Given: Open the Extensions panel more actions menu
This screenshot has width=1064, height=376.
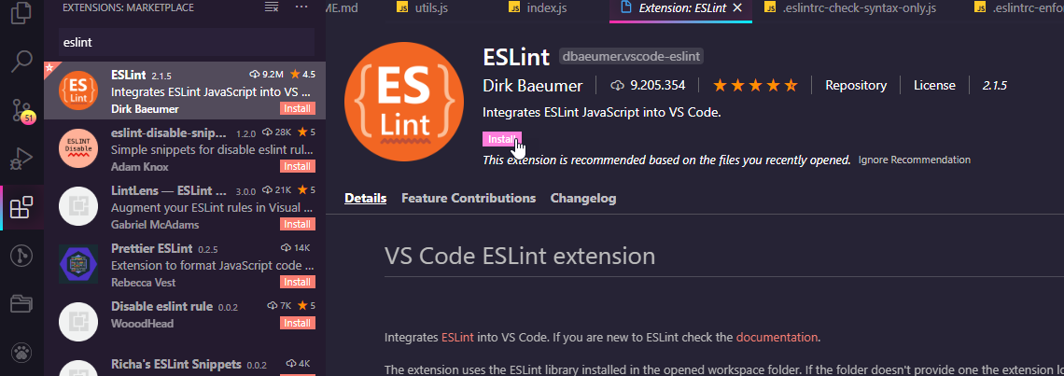Looking at the screenshot, I should click(x=302, y=7).
